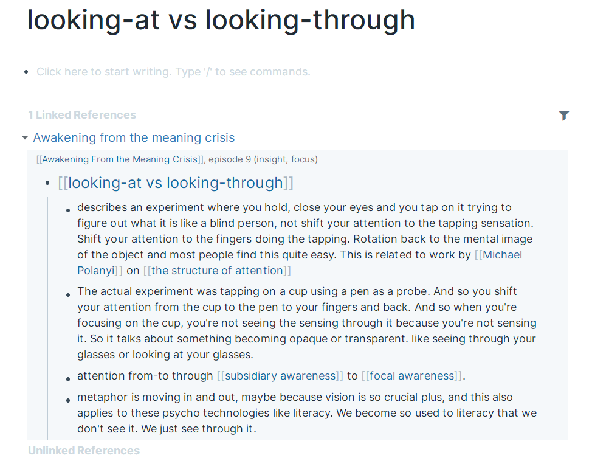The height and width of the screenshot is (458, 592).
Task: Click the bullet of 'The actual experiment' block
Action: (68, 294)
